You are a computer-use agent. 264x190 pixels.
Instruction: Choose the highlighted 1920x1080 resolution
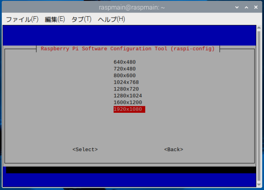(129, 109)
